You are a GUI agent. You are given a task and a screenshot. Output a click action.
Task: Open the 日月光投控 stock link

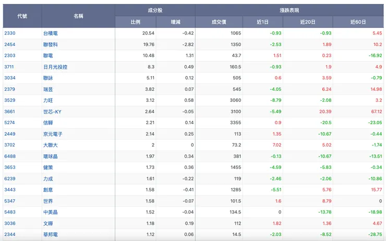click(x=55, y=67)
